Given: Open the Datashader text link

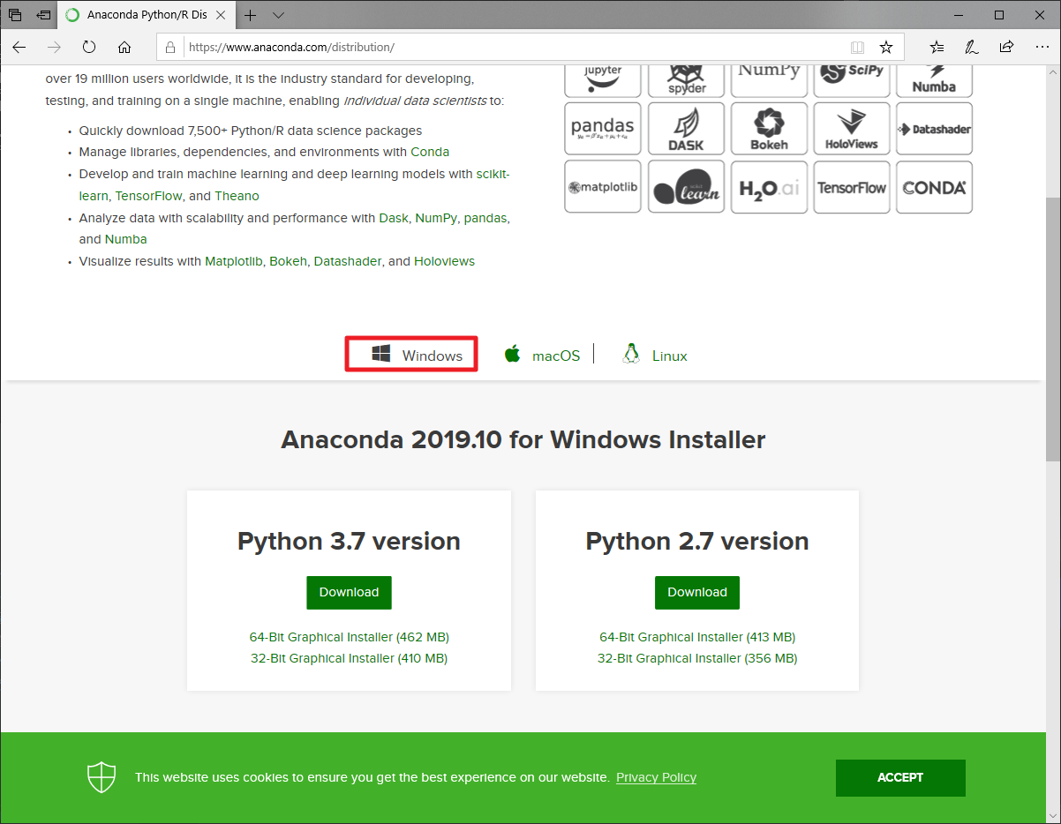Looking at the screenshot, I should point(348,261).
